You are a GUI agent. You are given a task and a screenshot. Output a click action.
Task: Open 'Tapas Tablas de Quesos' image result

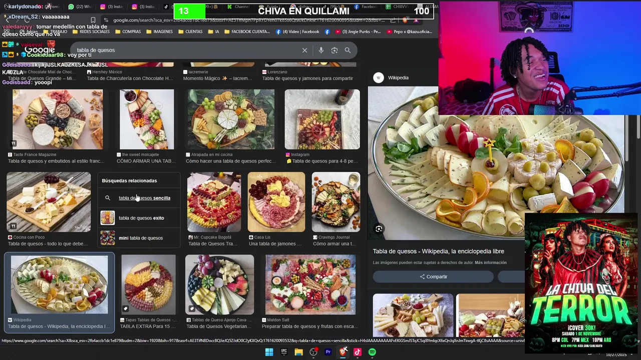tap(148, 285)
